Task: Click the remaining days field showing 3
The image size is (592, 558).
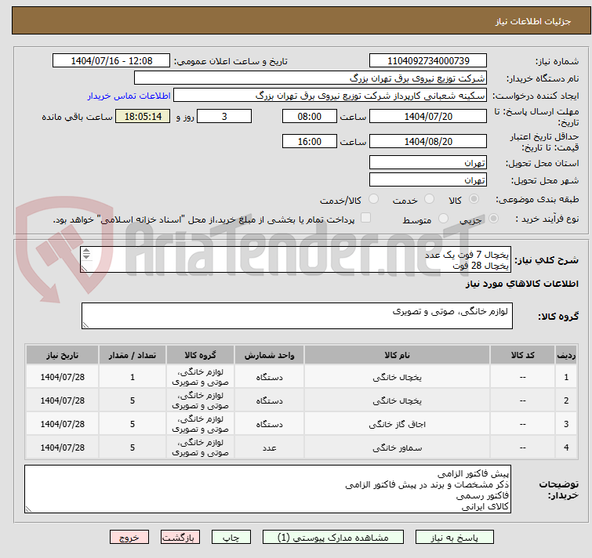Action: click(224, 116)
